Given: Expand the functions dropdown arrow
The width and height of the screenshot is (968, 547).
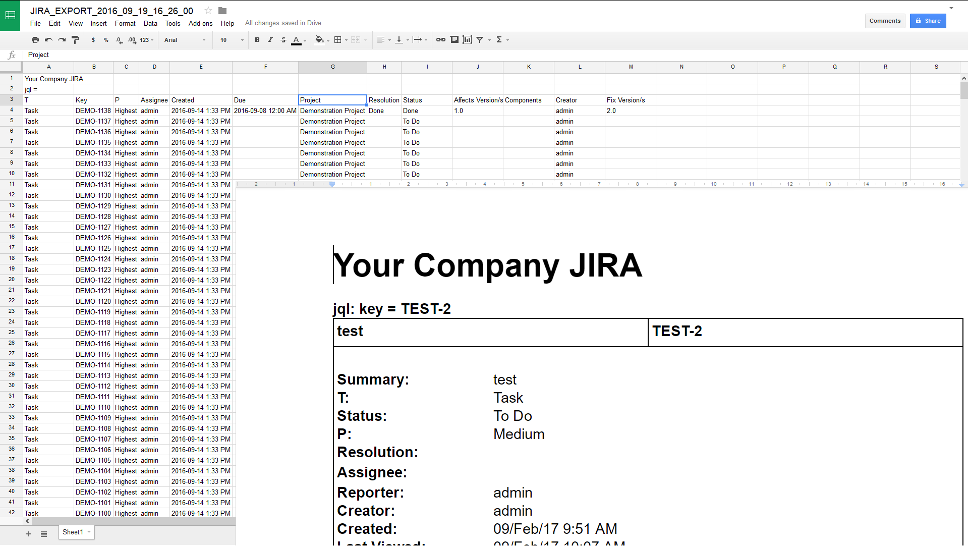Looking at the screenshot, I should coord(508,40).
